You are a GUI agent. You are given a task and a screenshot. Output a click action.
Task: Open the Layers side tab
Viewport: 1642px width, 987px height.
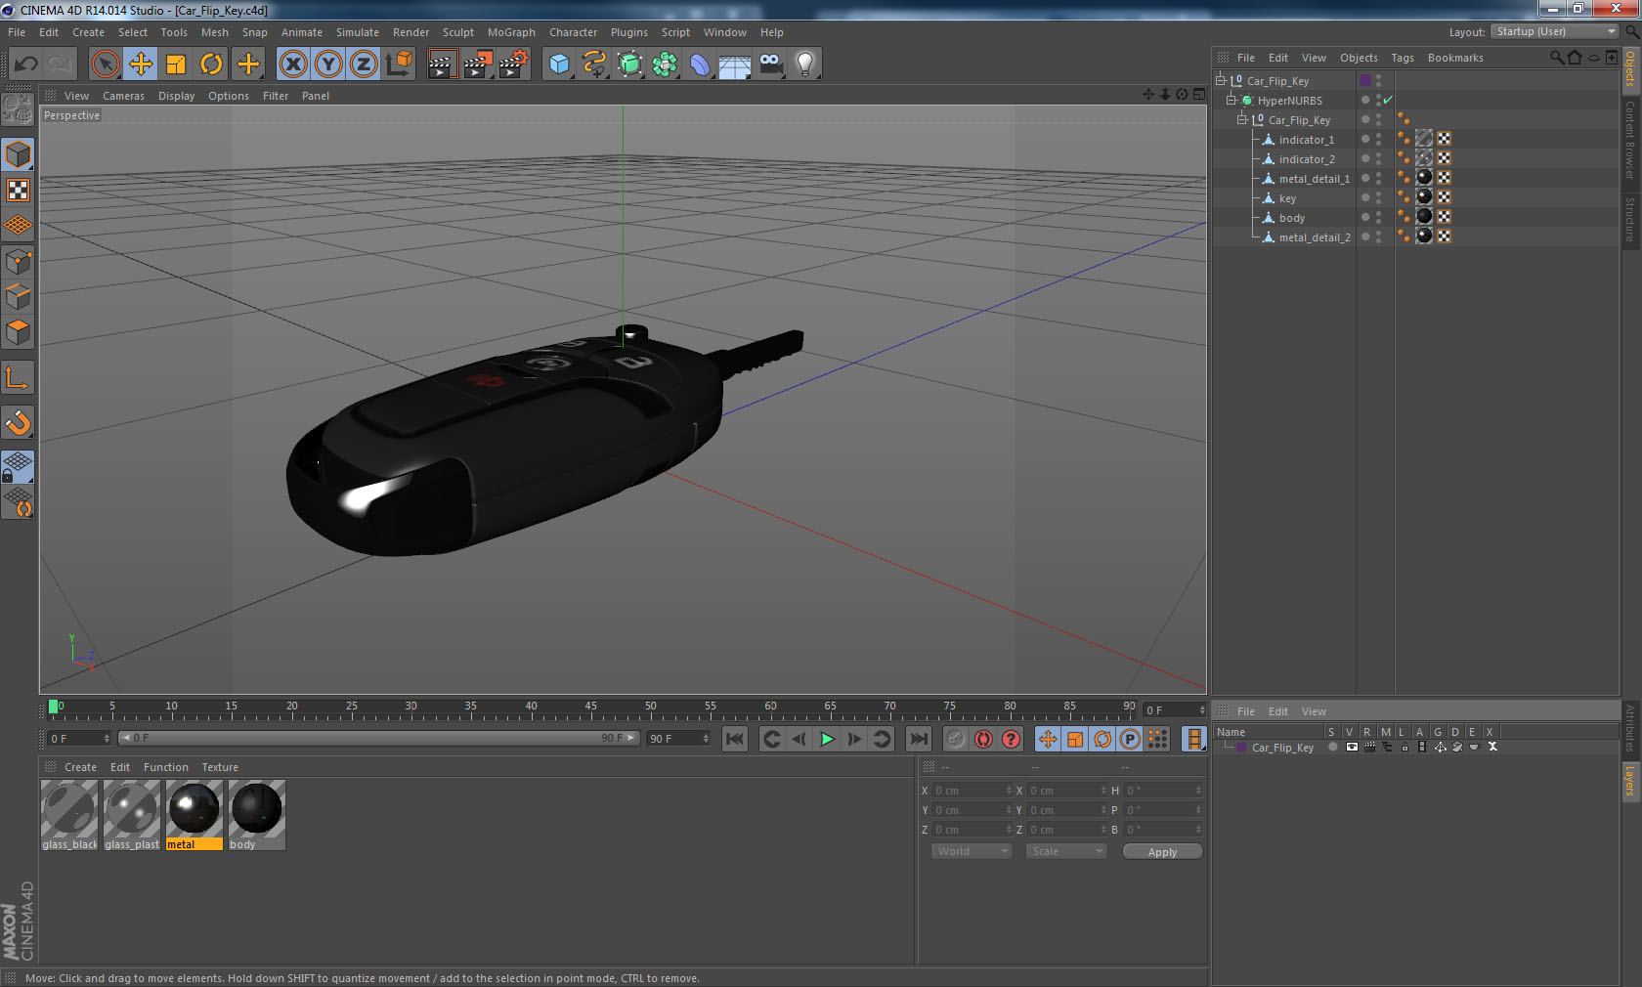[1630, 781]
